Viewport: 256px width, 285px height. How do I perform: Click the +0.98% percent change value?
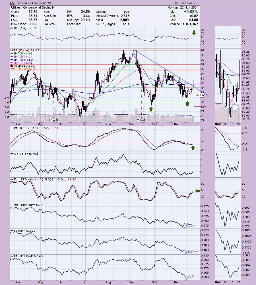pos(191,12)
